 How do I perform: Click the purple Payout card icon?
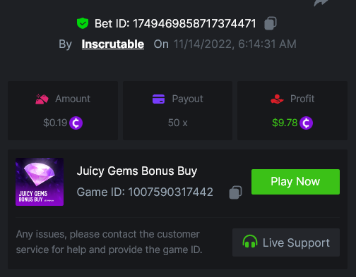[x=158, y=99]
